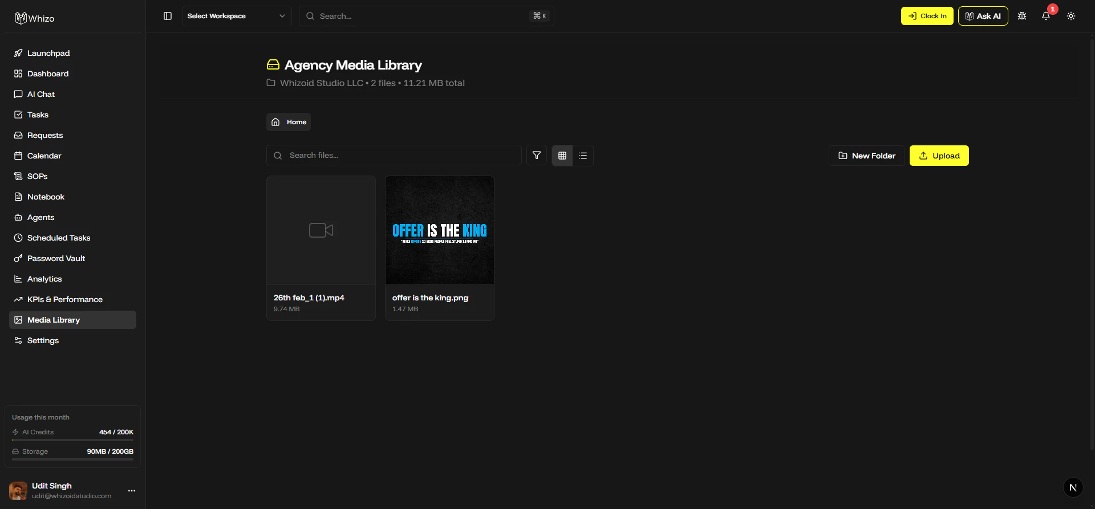Click the Upload button
This screenshot has height=509, width=1095.
pyautogui.click(x=939, y=156)
